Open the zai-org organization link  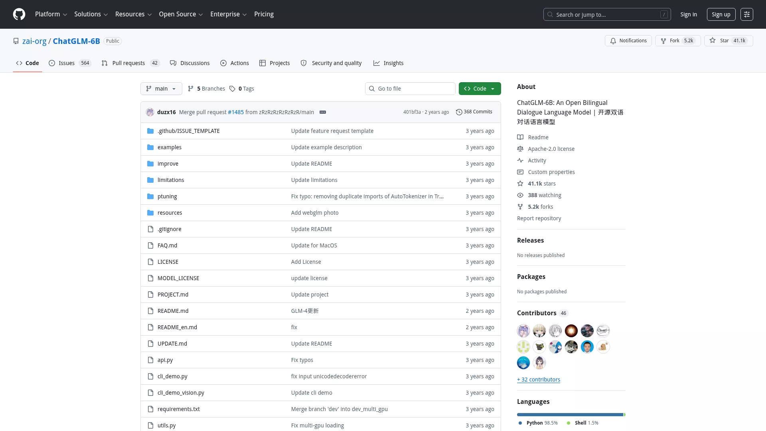coord(34,41)
